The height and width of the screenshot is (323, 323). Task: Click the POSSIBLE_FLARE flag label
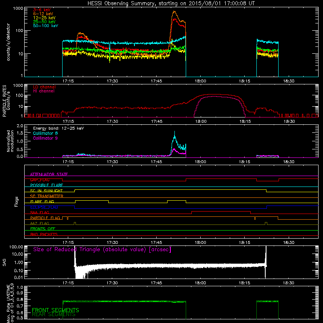(46, 185)
